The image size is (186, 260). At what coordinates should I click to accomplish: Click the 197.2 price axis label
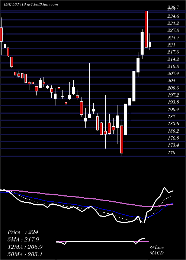(x=173, y=95)
